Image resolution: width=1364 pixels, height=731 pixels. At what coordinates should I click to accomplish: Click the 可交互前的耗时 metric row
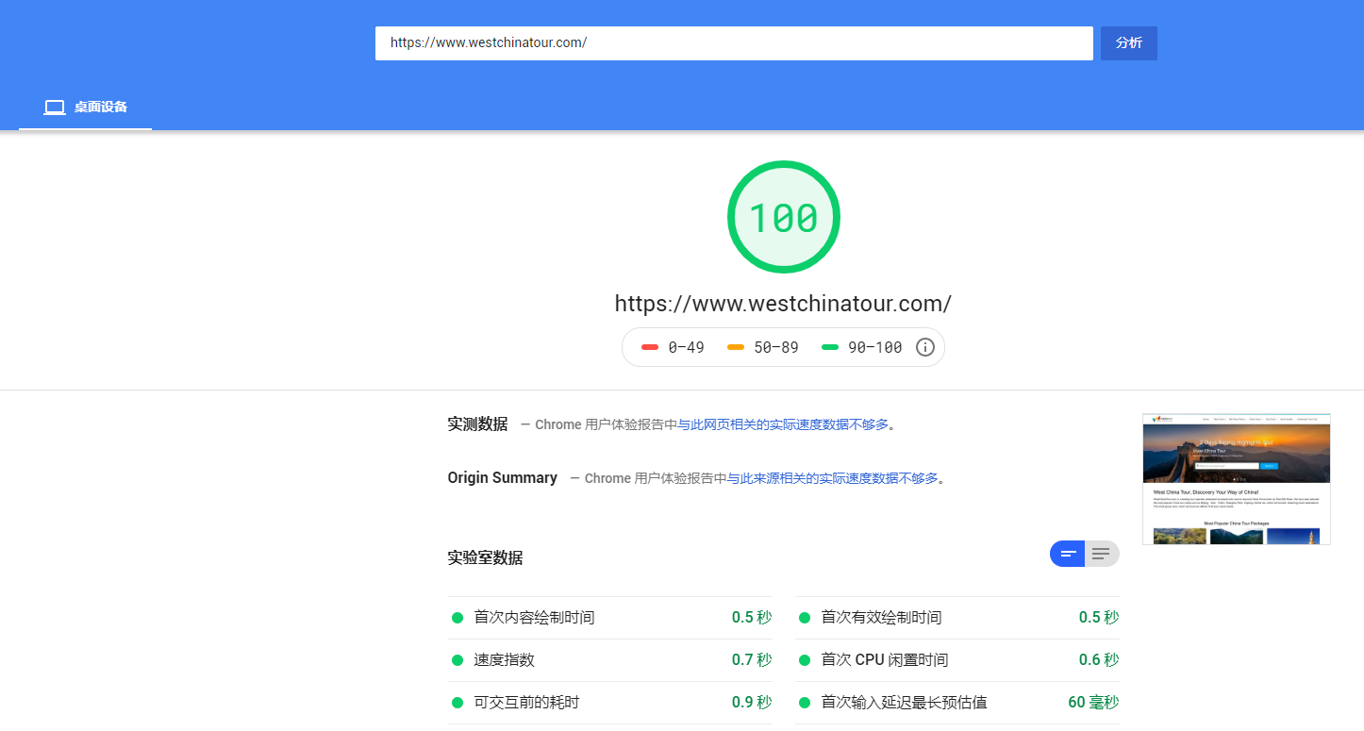(610, 703)
